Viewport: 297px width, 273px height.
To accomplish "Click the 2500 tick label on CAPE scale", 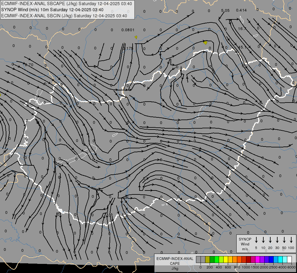I will pyautogui.click(x=273, y=267).
